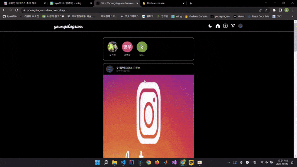
Task: Switch to the first 우아한 테크코스 tab
Action: point(25,3)
